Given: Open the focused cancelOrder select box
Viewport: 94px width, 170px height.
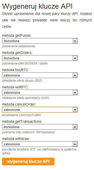Looking at the screenshot, I should (40, 110).
